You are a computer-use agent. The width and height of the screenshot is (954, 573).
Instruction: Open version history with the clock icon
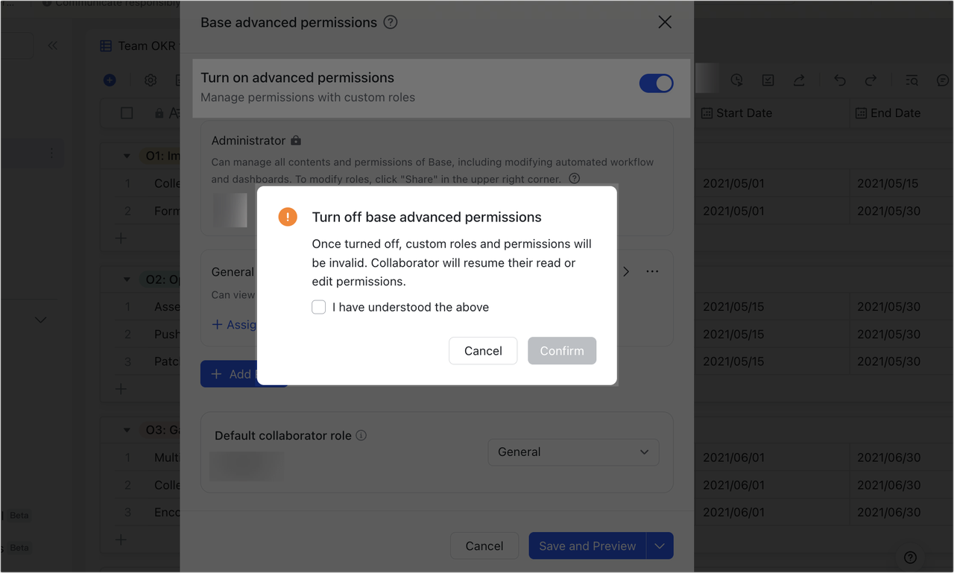(x=737, y=80)
